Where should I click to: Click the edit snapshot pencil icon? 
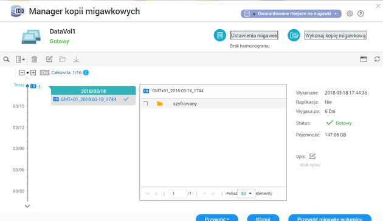pyautogui.click(x=49, y=59)
